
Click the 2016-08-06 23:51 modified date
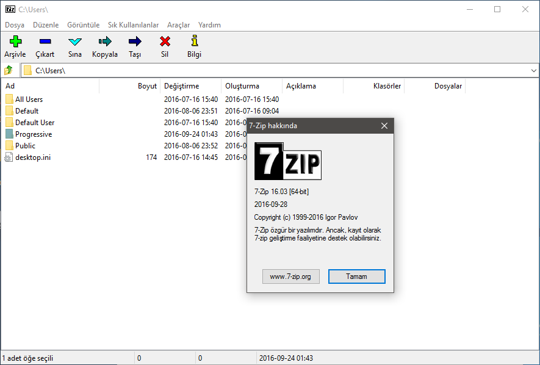[191, 111]
